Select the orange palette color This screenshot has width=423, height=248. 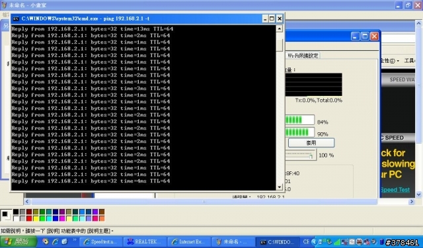point(102,218)
